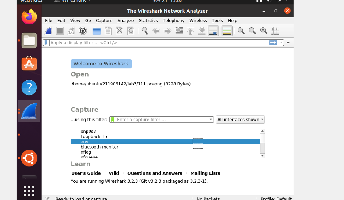Image resolution: width=344 pixels, height=200 pixels.
Task: Close this capture file icon
Action: (119, 31)
